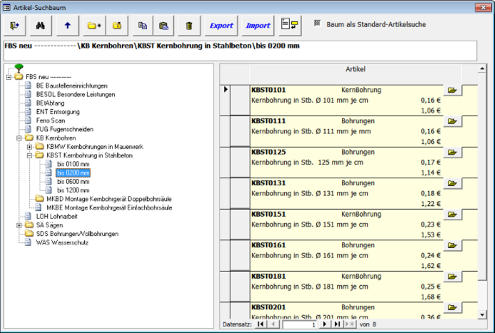Expand the SÄ Sägen tree node
This screenshot has width=495, height=333.
20,225
